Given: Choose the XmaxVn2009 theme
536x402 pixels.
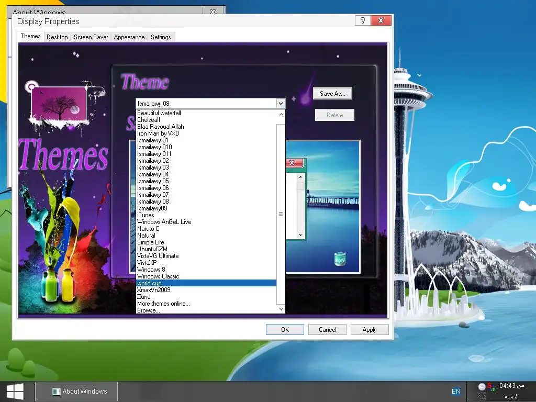Looking at the screenshot, I should pyautogui.click(x=206, y=290).
